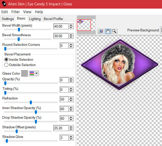Screen dimensions: 162x146
Task: Expand the Glass Color palette dropdown arrow
Action: coord(37,73)
